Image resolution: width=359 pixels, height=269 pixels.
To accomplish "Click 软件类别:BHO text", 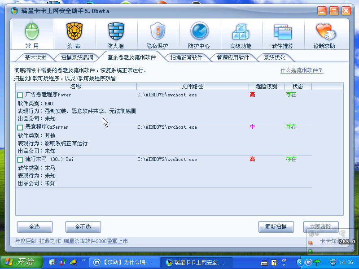I will point(35,104).
